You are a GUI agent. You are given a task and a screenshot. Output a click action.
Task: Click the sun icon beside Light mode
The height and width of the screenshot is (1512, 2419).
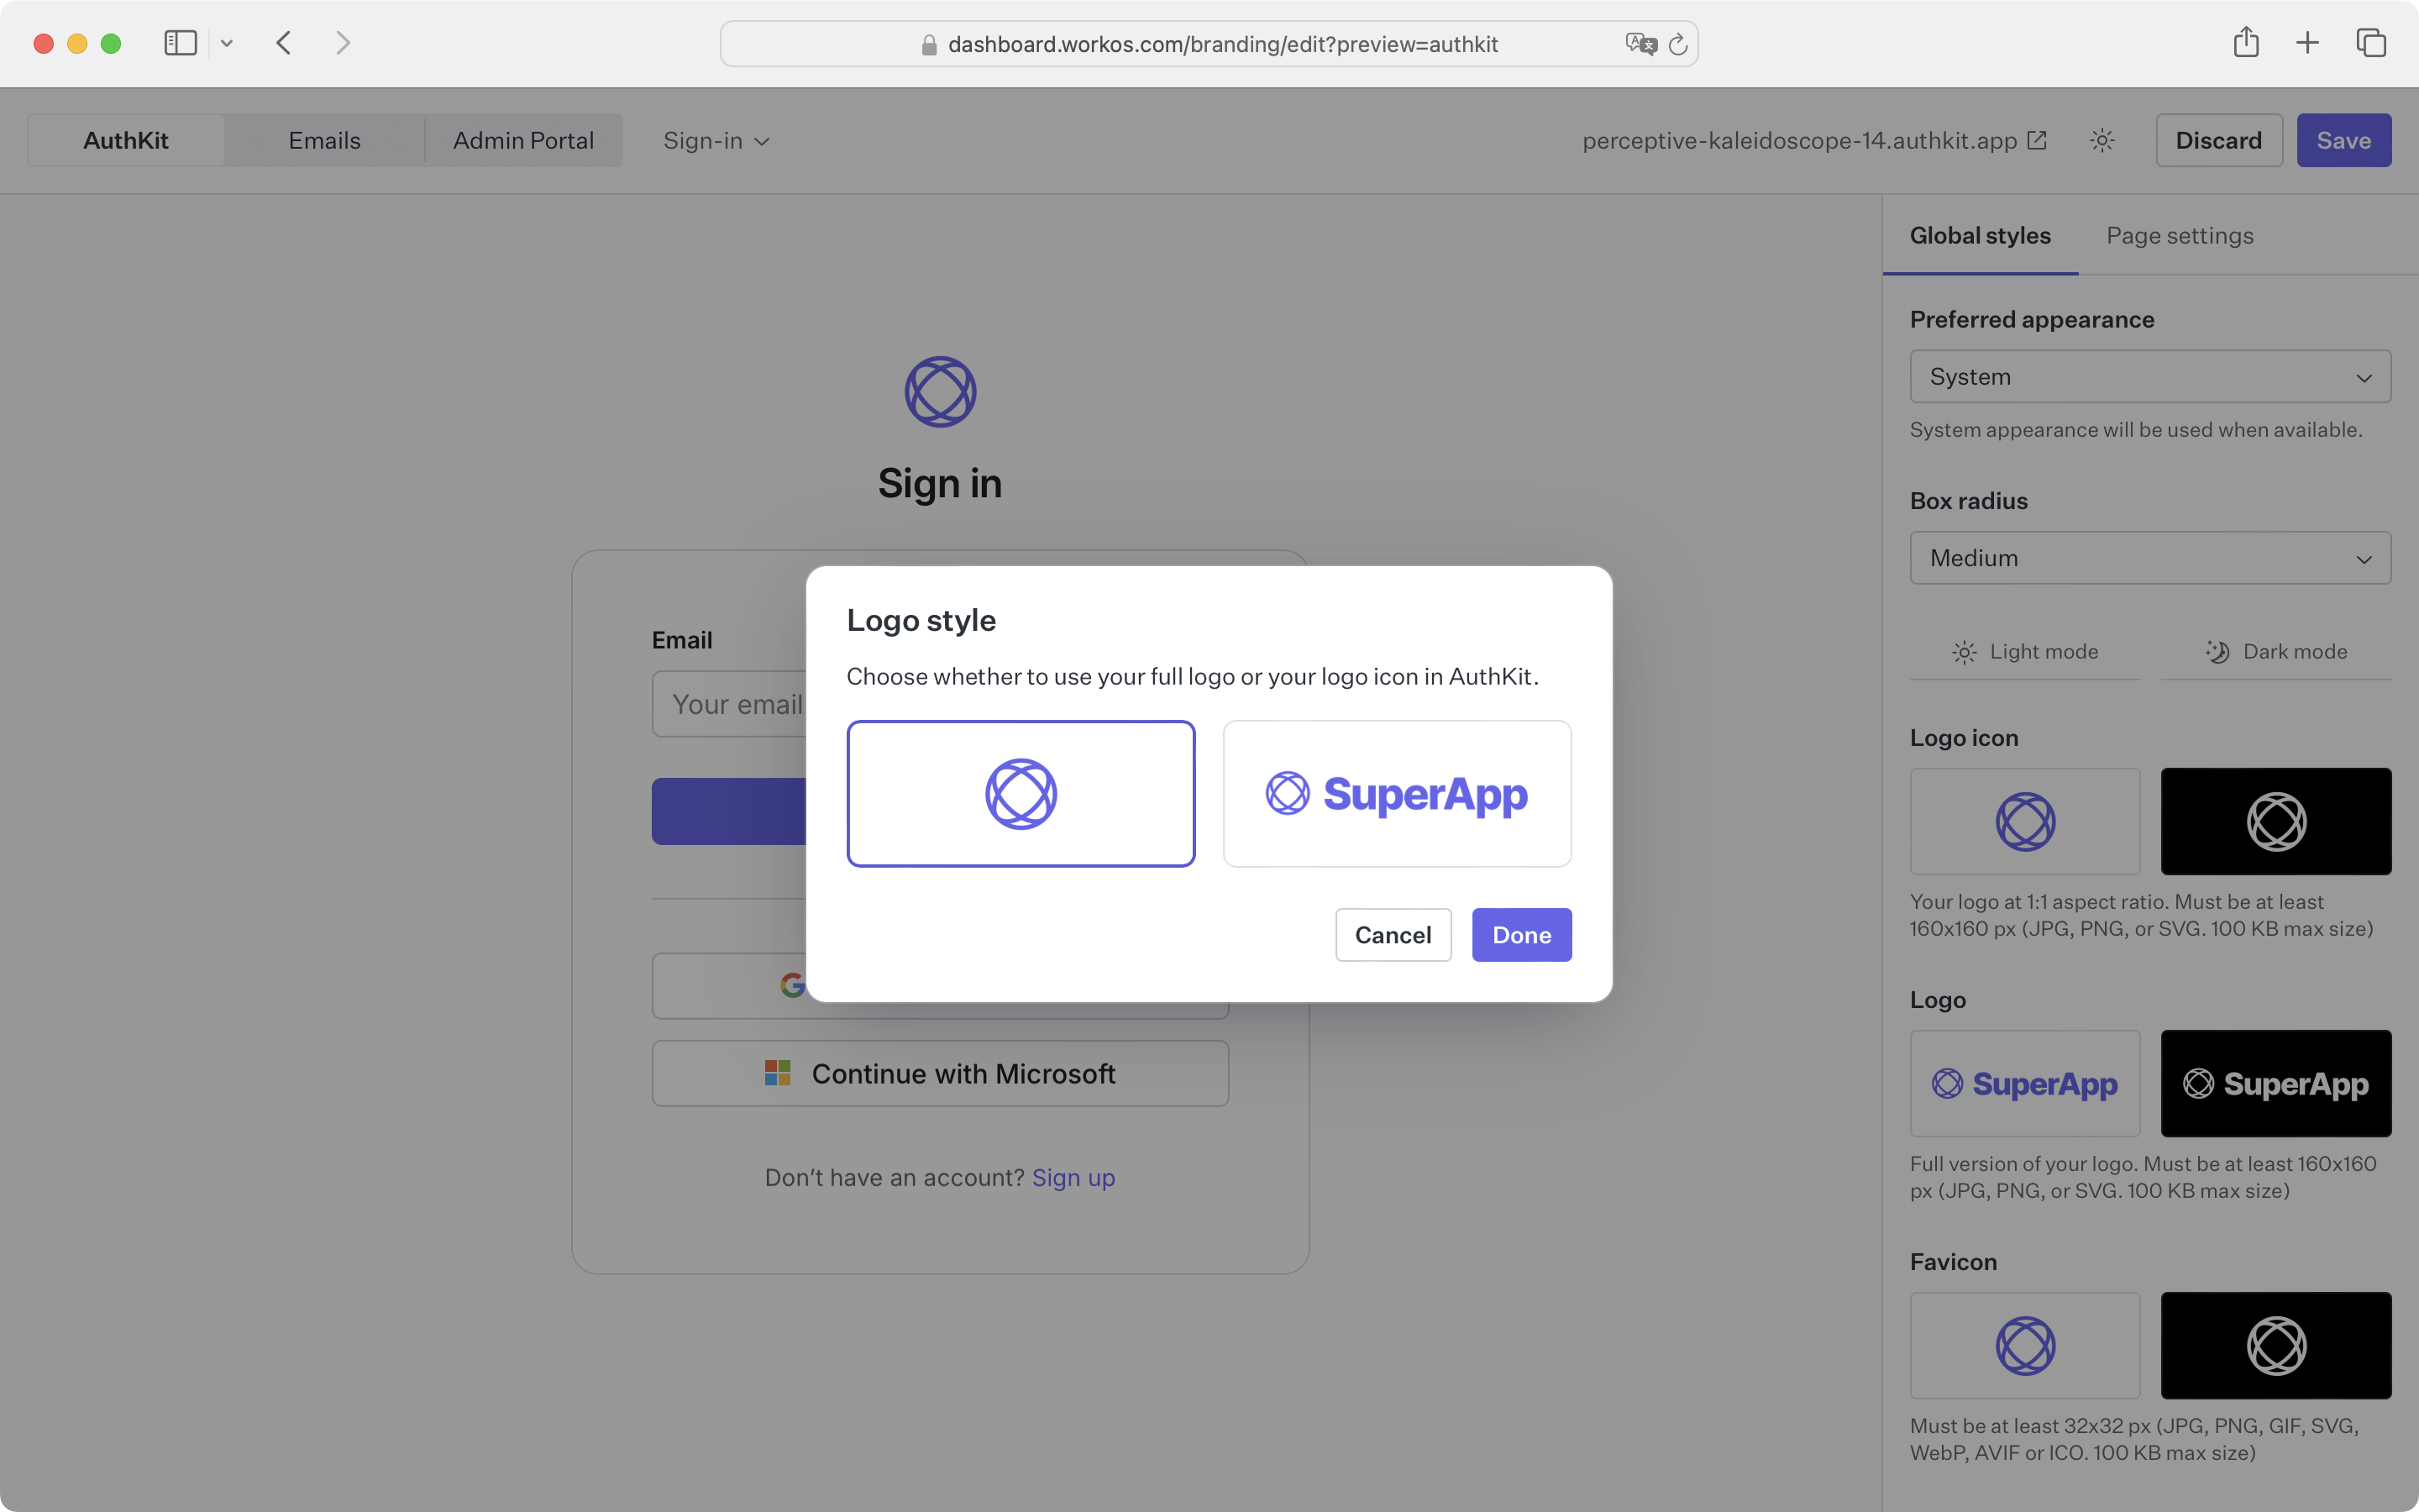point(1965,652)
